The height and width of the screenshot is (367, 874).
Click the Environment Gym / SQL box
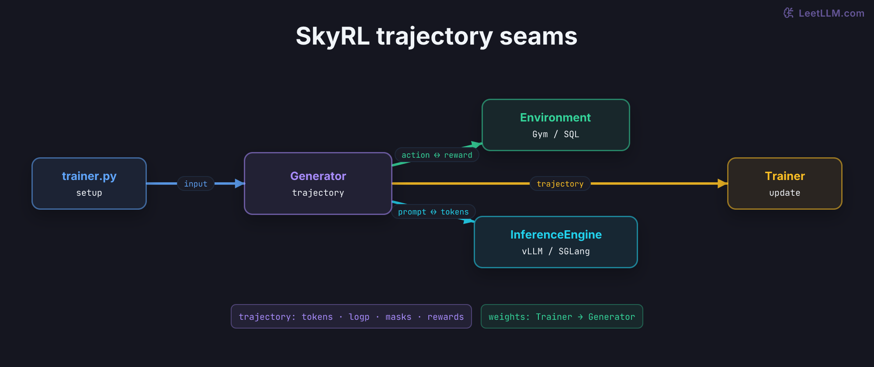tap(555, 125)
